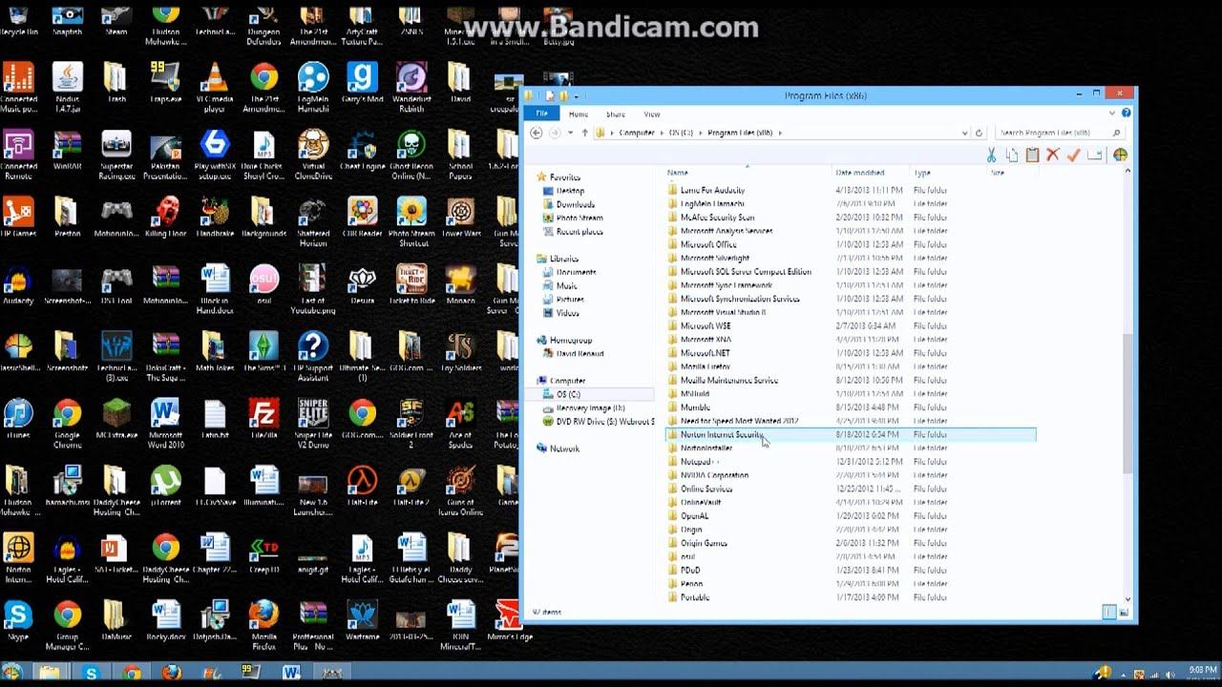Image resolution: width=1222 pixels, height=687 pixels.
Task: Select Network in the navigation pane
Action: click(x=564, y=448)
